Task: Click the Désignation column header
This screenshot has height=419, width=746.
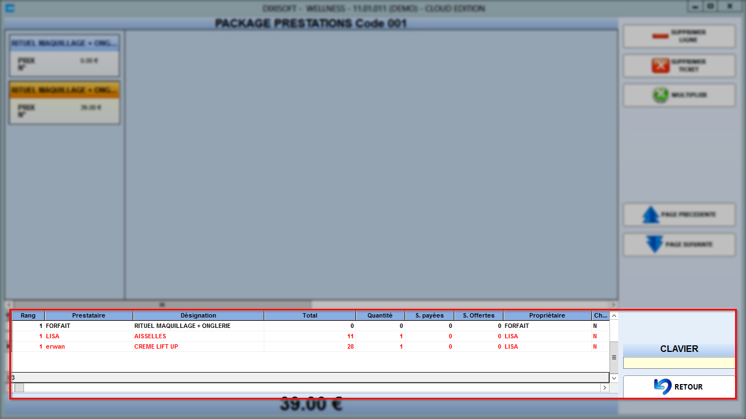Action: [198, 315]
